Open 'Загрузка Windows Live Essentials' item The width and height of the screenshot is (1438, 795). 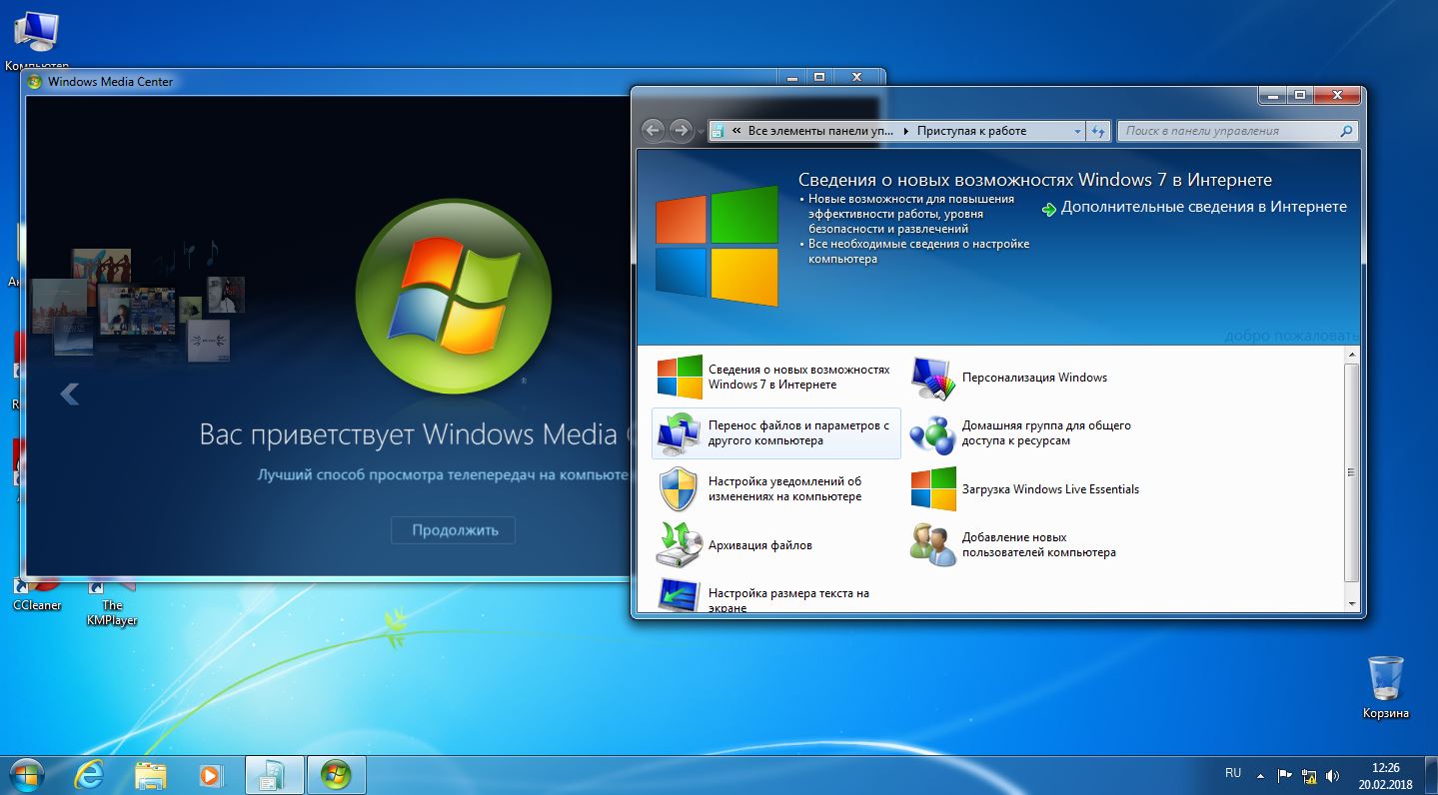coord(1028,489)
